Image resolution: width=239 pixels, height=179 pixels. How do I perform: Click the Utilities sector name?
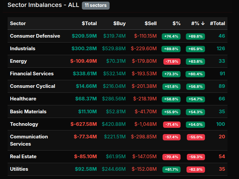tap(19, 169)
